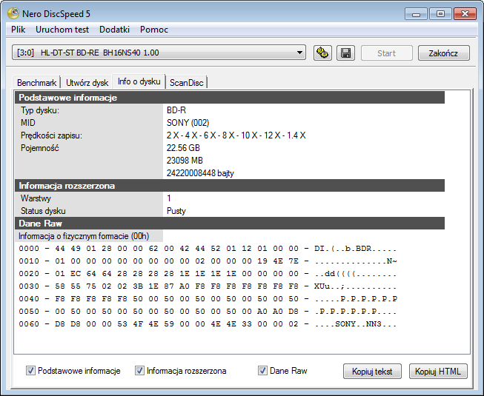Open the Pomoc menu
The width and height of the screenshot is (484, 396).
click(x=153, y=30)
